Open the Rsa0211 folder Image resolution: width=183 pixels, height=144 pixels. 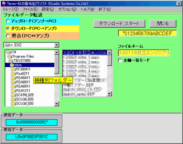[23, 74]
